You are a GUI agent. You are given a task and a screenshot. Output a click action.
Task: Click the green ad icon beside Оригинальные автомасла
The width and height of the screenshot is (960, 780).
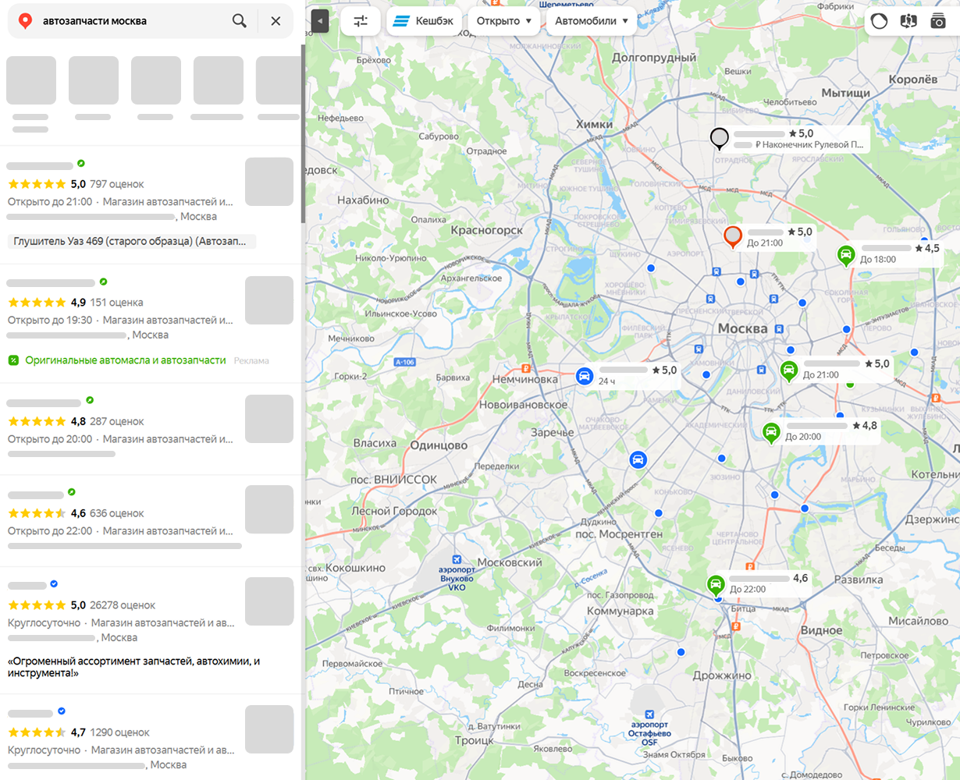pos(13,360)
